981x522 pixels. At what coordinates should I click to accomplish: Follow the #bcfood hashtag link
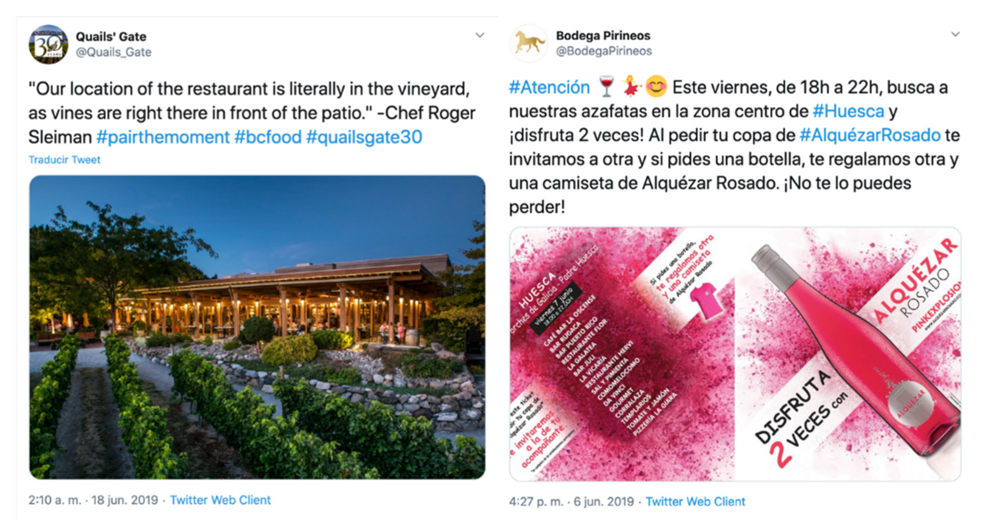pos(268,137)
